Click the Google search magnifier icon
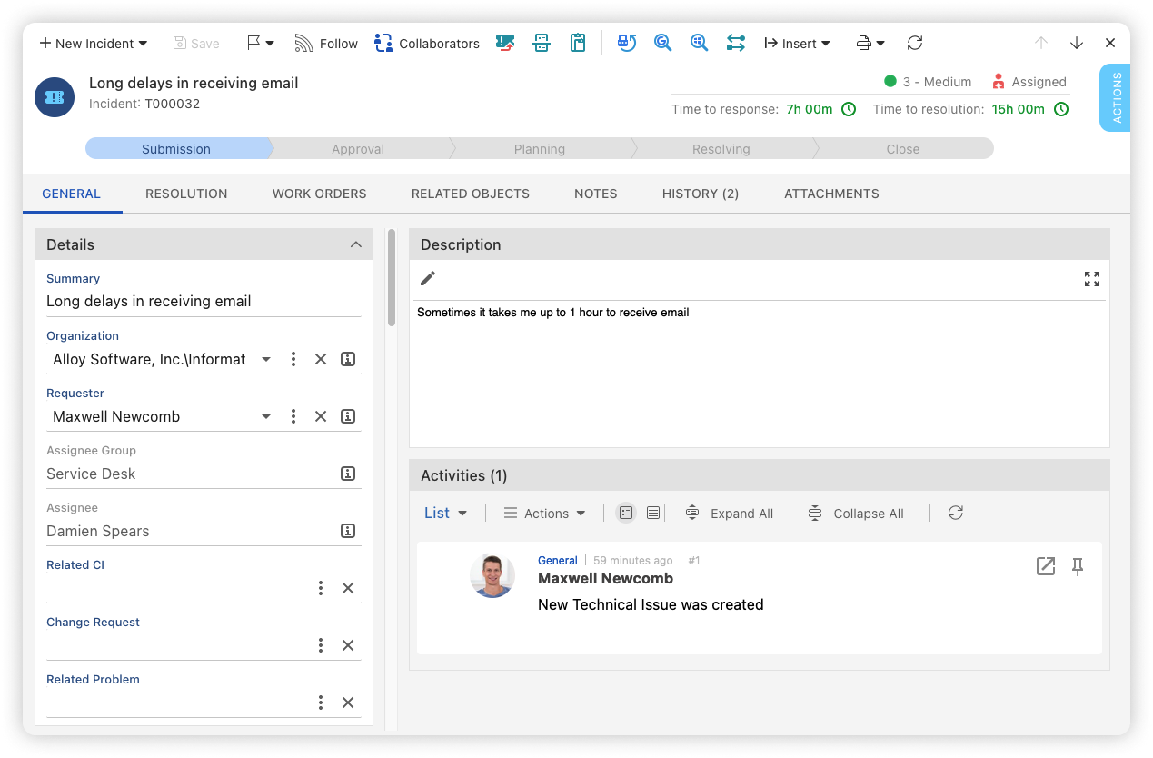1153x758 pixels. (663, 43)
